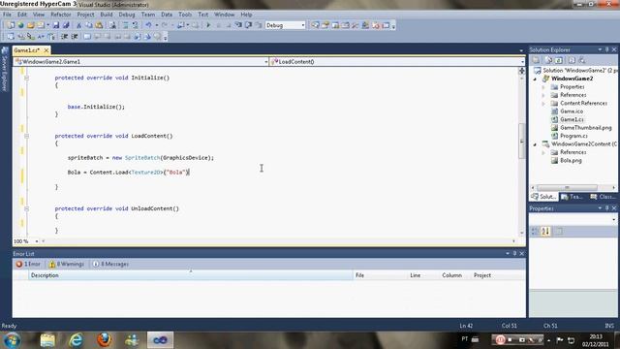Click Solution Explorer horizontal scrollbar thumb
Viewport: 620px width, 349px height.
pos(567,187)
